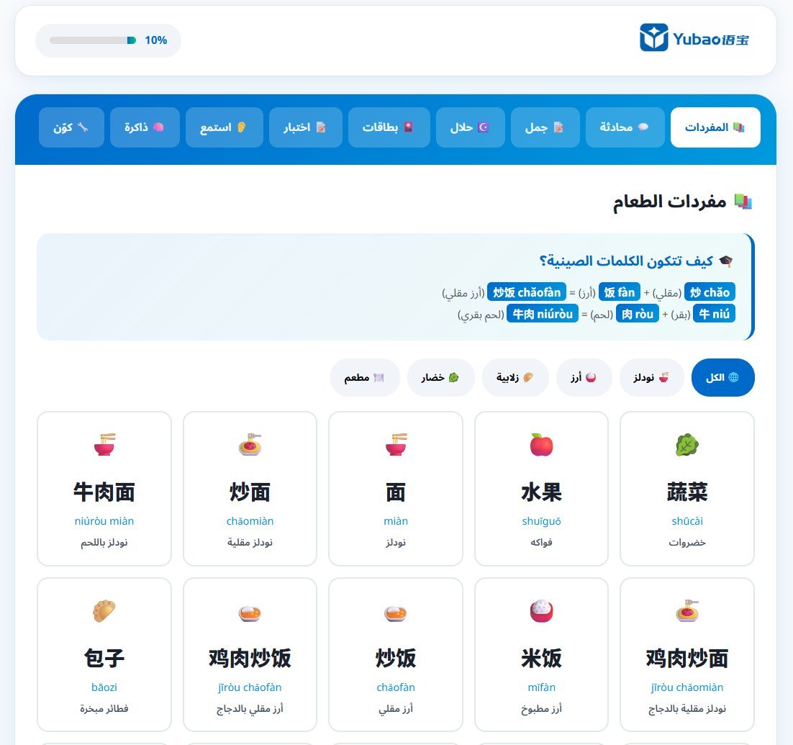Image resolution: width=793 pixels, height=745 pixels.
Task: Click the rice bowl icon on 米饭 card
Action: pyautogui.click(x=541, y=611)
